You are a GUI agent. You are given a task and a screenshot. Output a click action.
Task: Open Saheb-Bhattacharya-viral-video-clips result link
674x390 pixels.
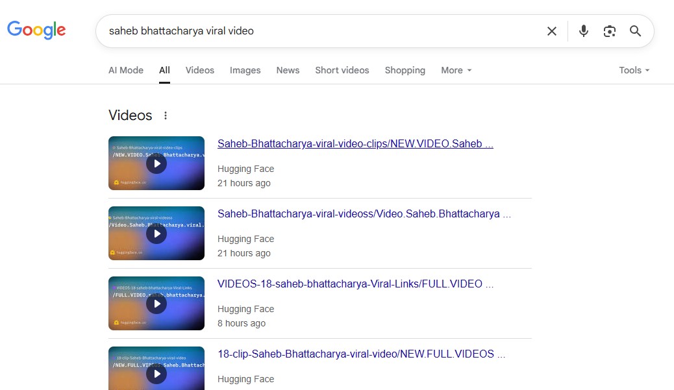(355, 144)
